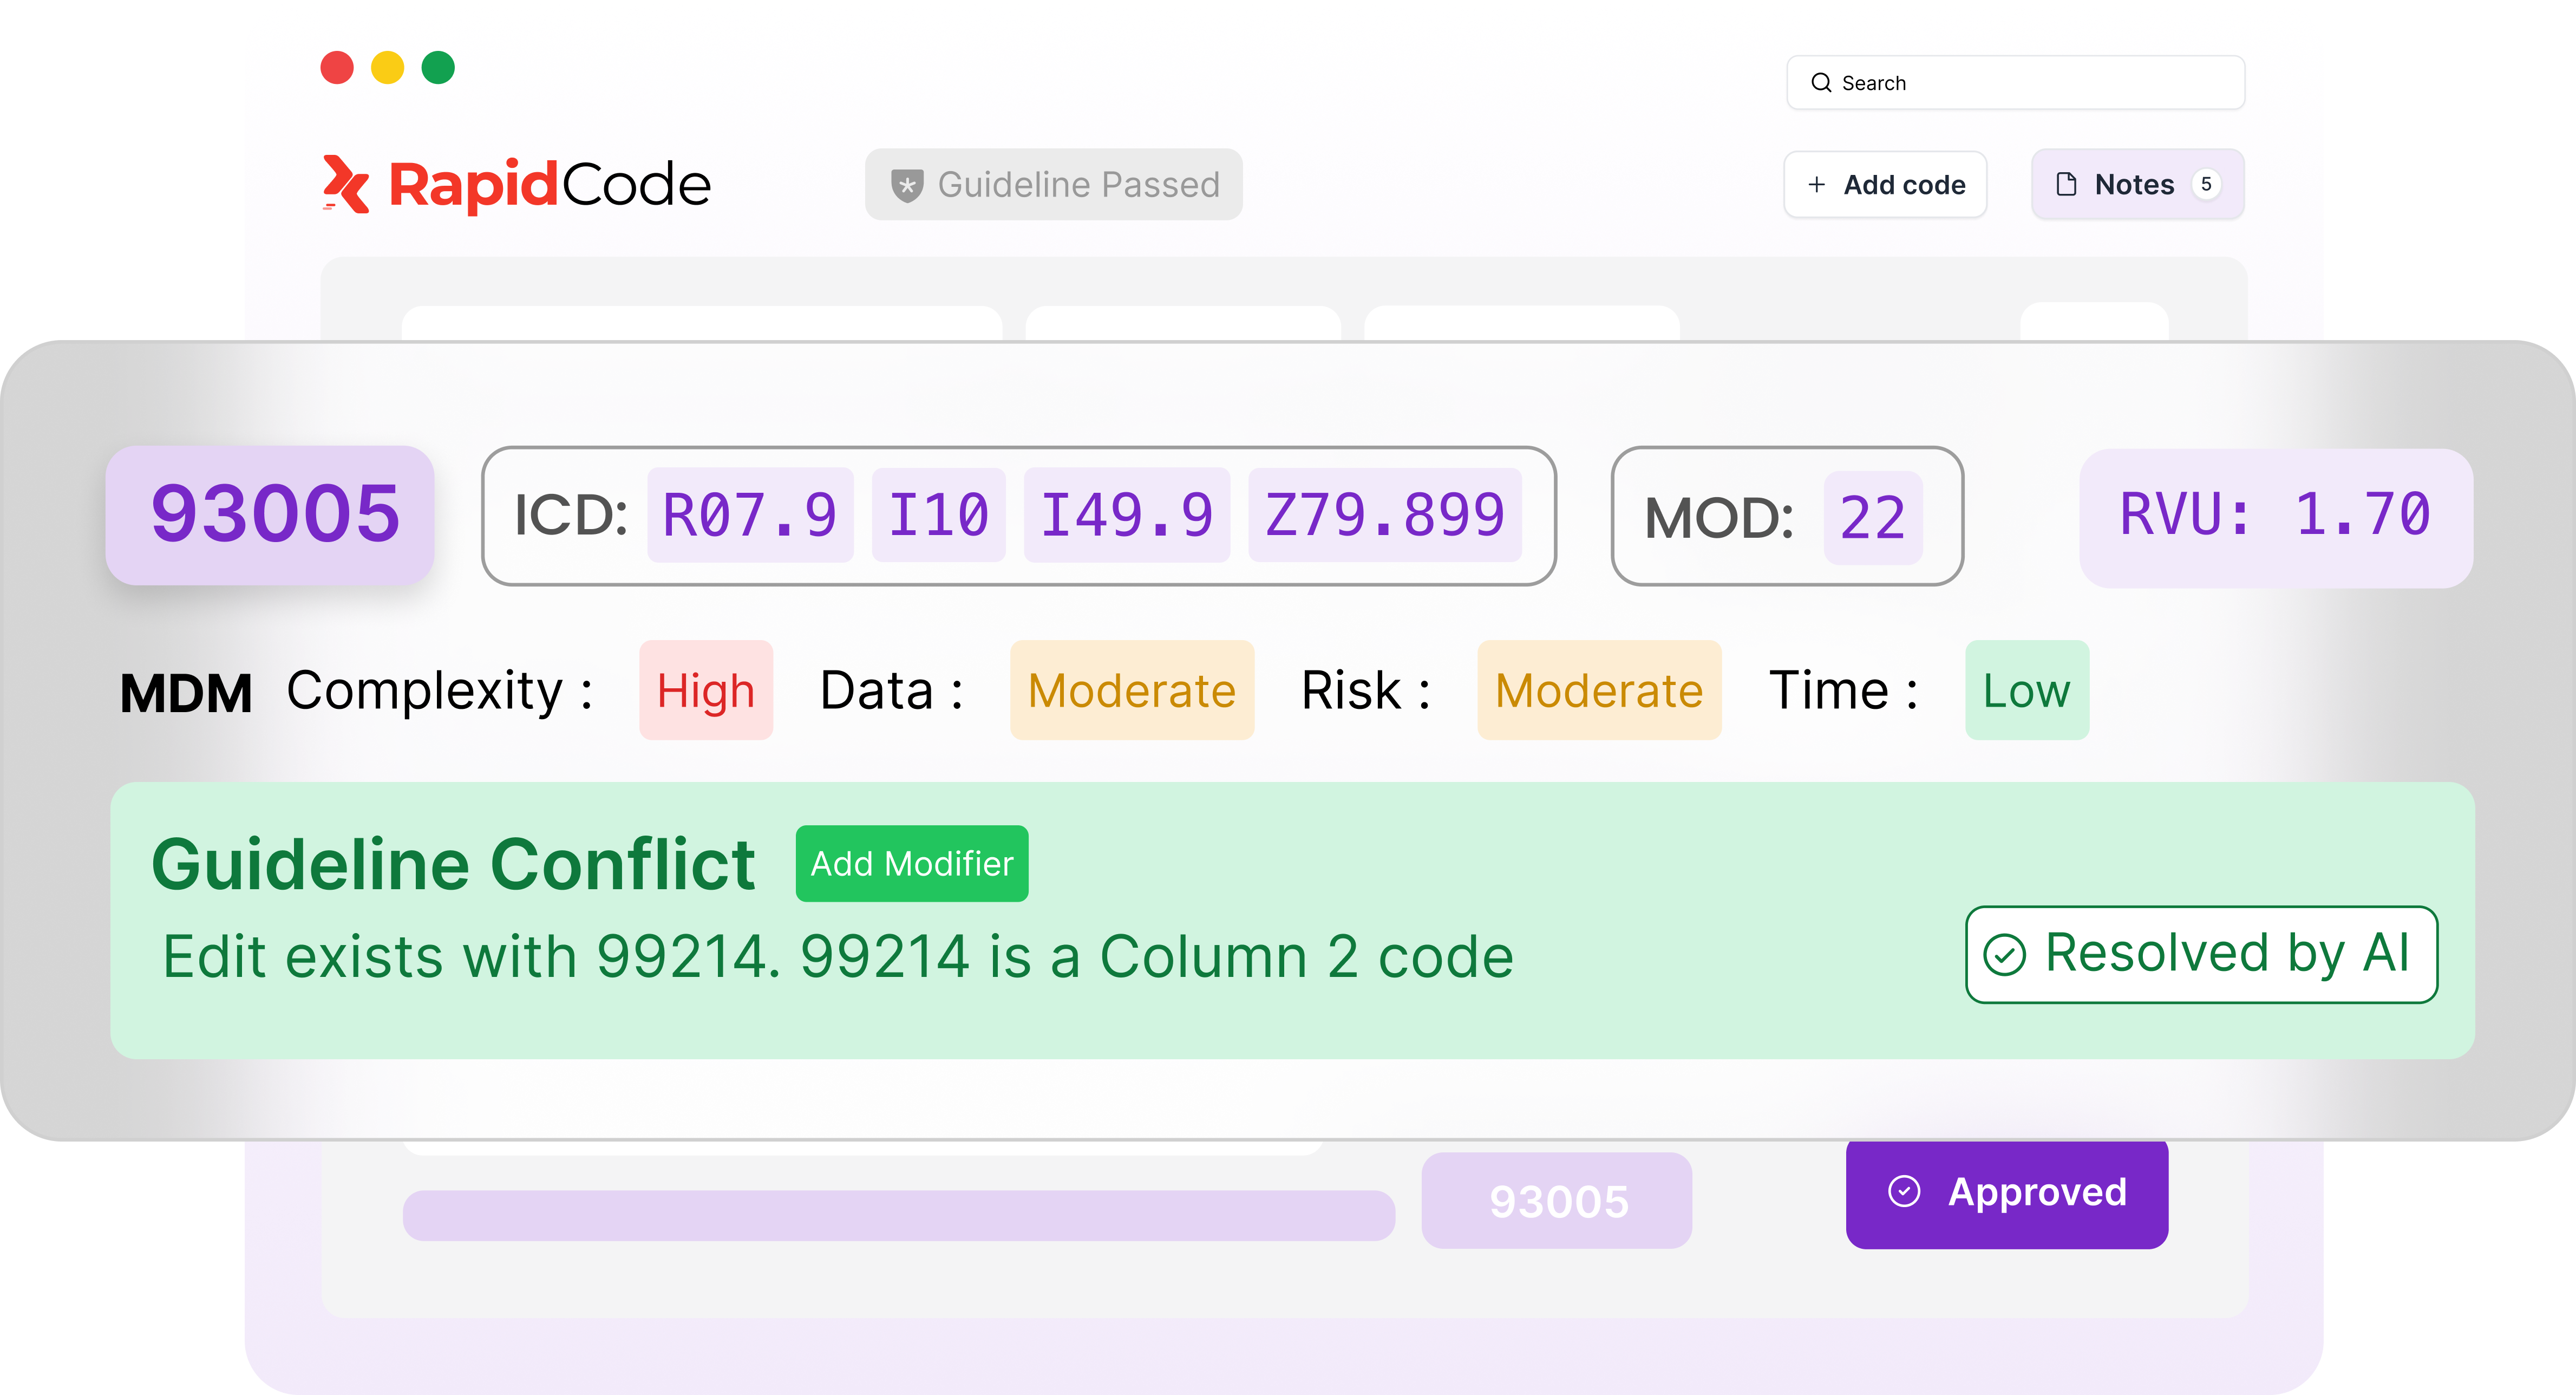Click the purple progress bar beside 93005
Screen dimensions: 2576x1395
click(x=899, y=1215)
